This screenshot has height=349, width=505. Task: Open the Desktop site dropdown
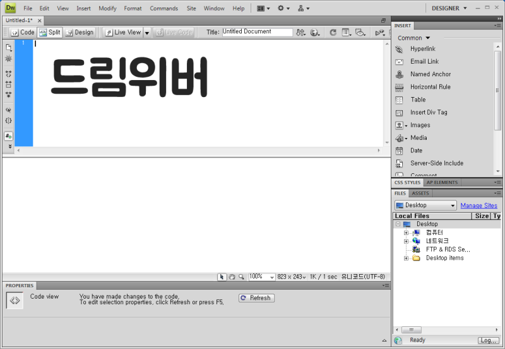[425, 205]
